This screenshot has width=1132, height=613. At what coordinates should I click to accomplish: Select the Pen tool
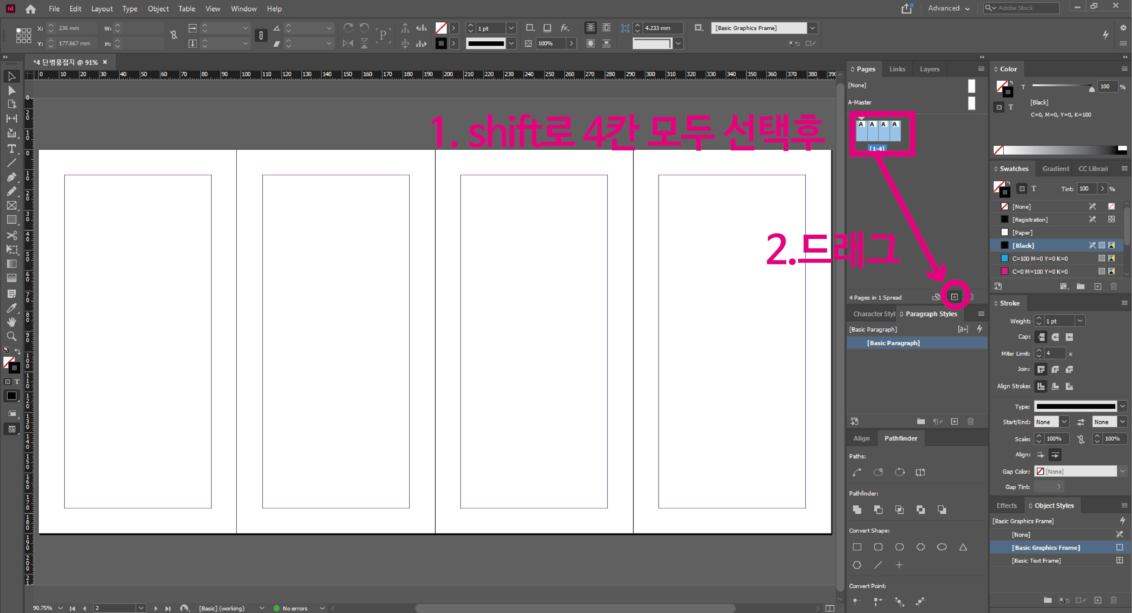click(12, 177)
